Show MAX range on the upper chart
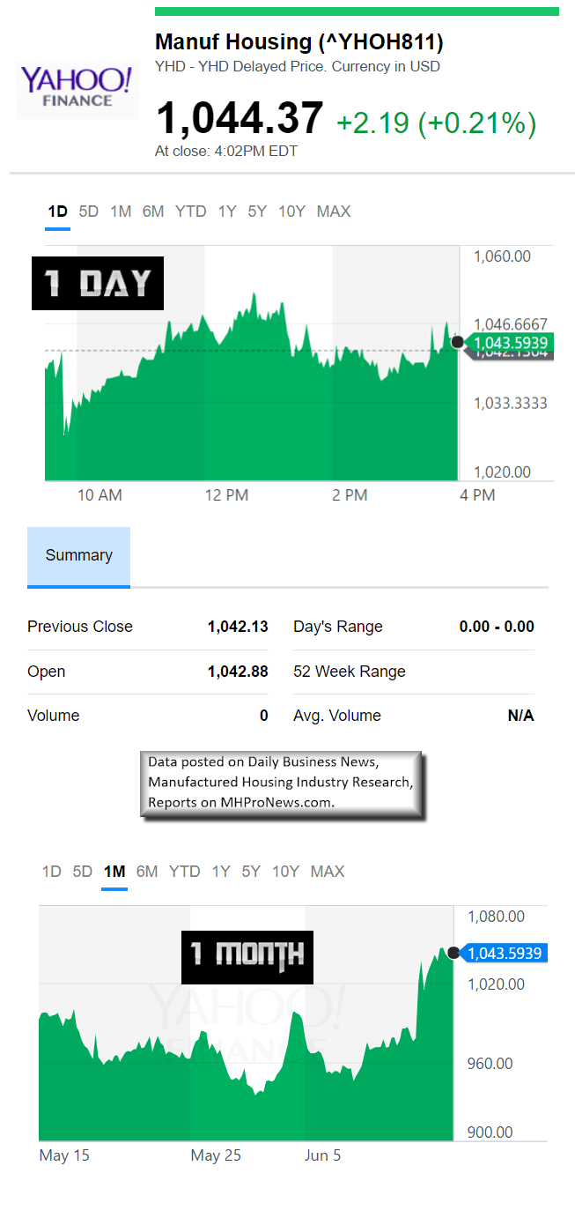Viewport: 575px width, 1218px height. click(334, 212)
